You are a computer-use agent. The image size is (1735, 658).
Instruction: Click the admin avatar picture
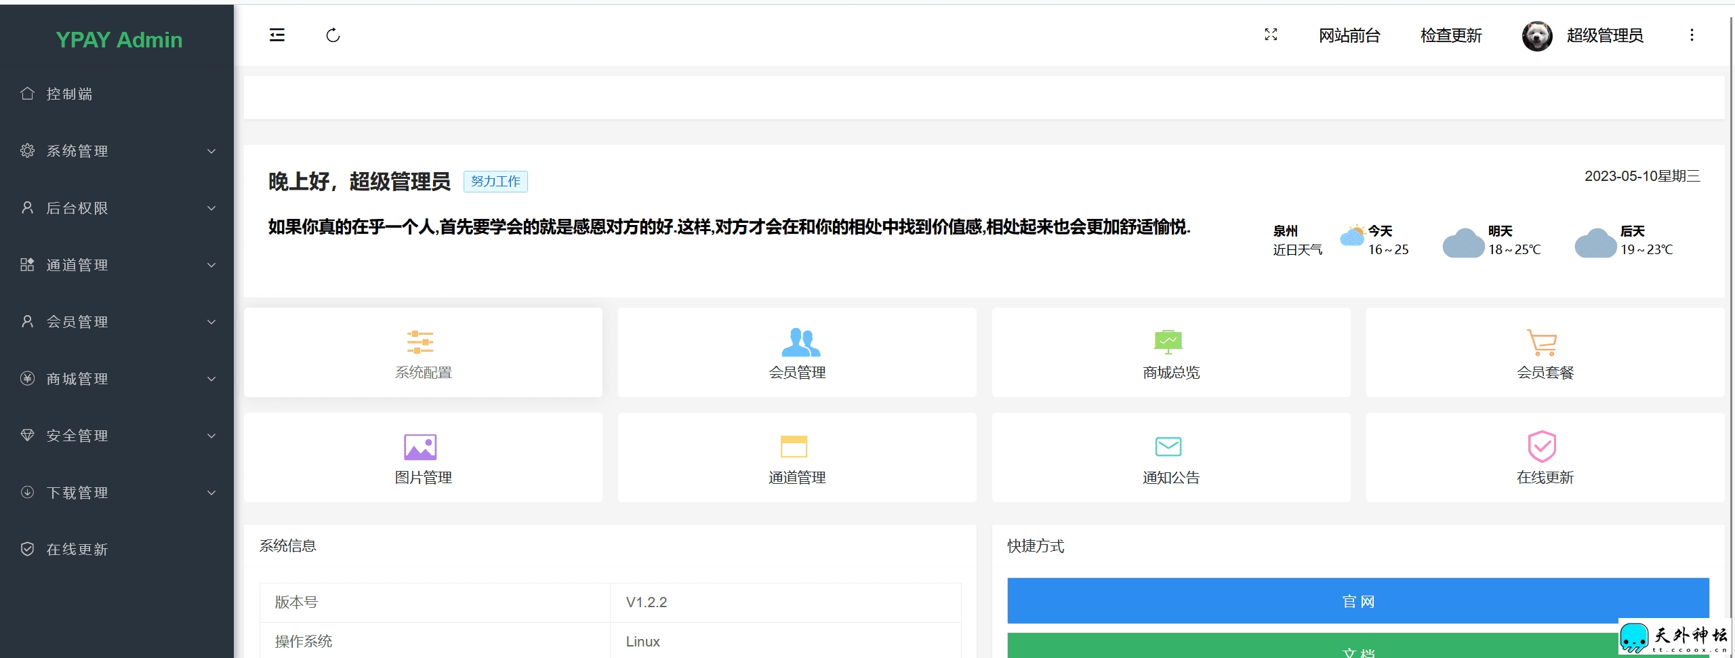pyautogui.click(x=1537, y=36)
